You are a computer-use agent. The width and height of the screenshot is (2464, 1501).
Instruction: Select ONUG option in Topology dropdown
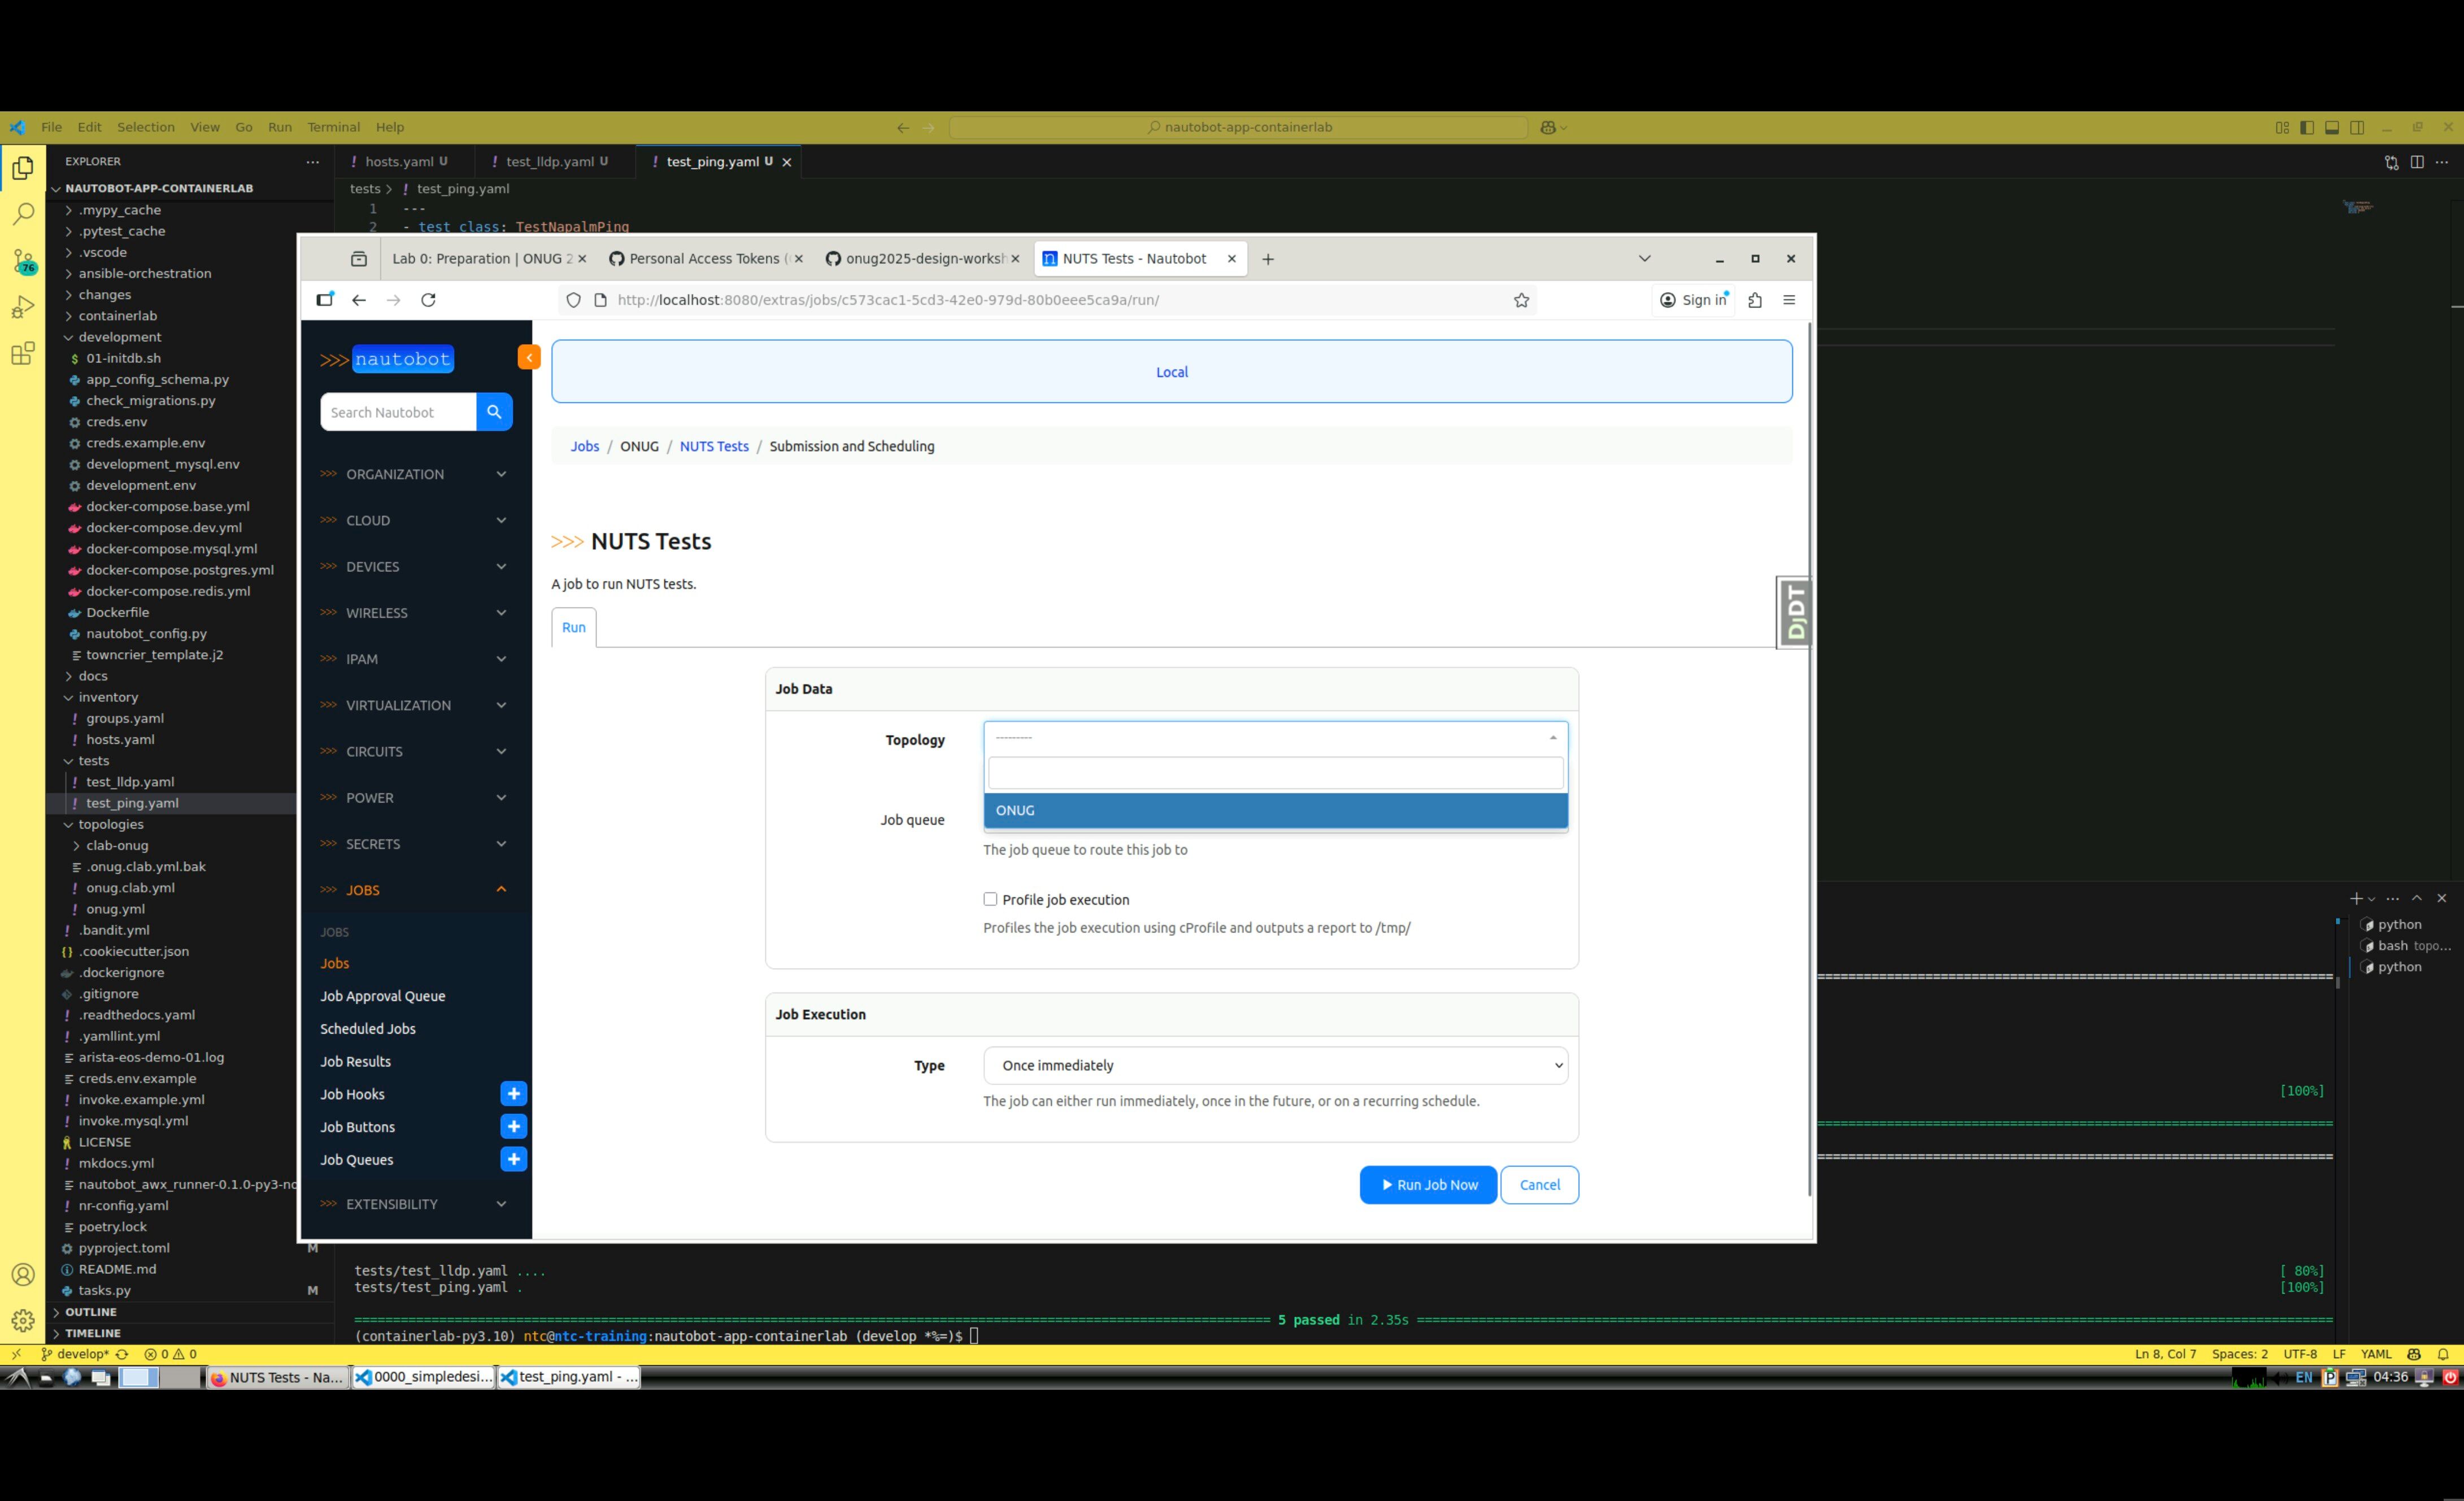[x=1275, y=810]
